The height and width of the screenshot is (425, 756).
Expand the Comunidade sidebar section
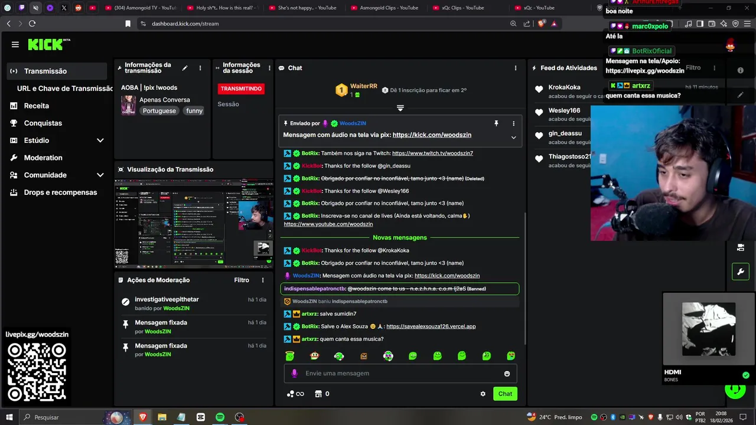[100, 175]
